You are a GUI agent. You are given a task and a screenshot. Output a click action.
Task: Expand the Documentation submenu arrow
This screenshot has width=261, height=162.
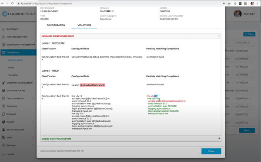[x=33, y=98]
